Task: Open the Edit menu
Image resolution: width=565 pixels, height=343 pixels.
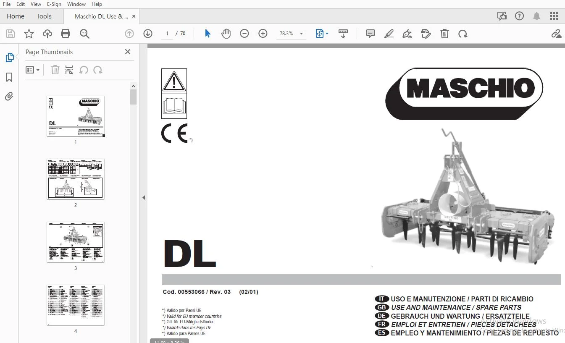Action: [21, 4]
